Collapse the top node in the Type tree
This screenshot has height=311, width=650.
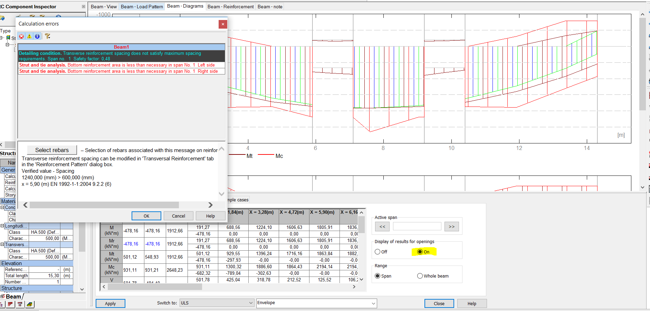2,38
